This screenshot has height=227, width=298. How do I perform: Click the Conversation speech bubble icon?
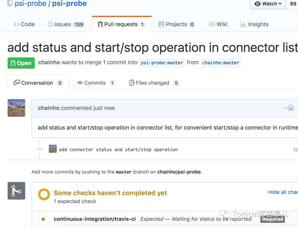tap(17, 83)
